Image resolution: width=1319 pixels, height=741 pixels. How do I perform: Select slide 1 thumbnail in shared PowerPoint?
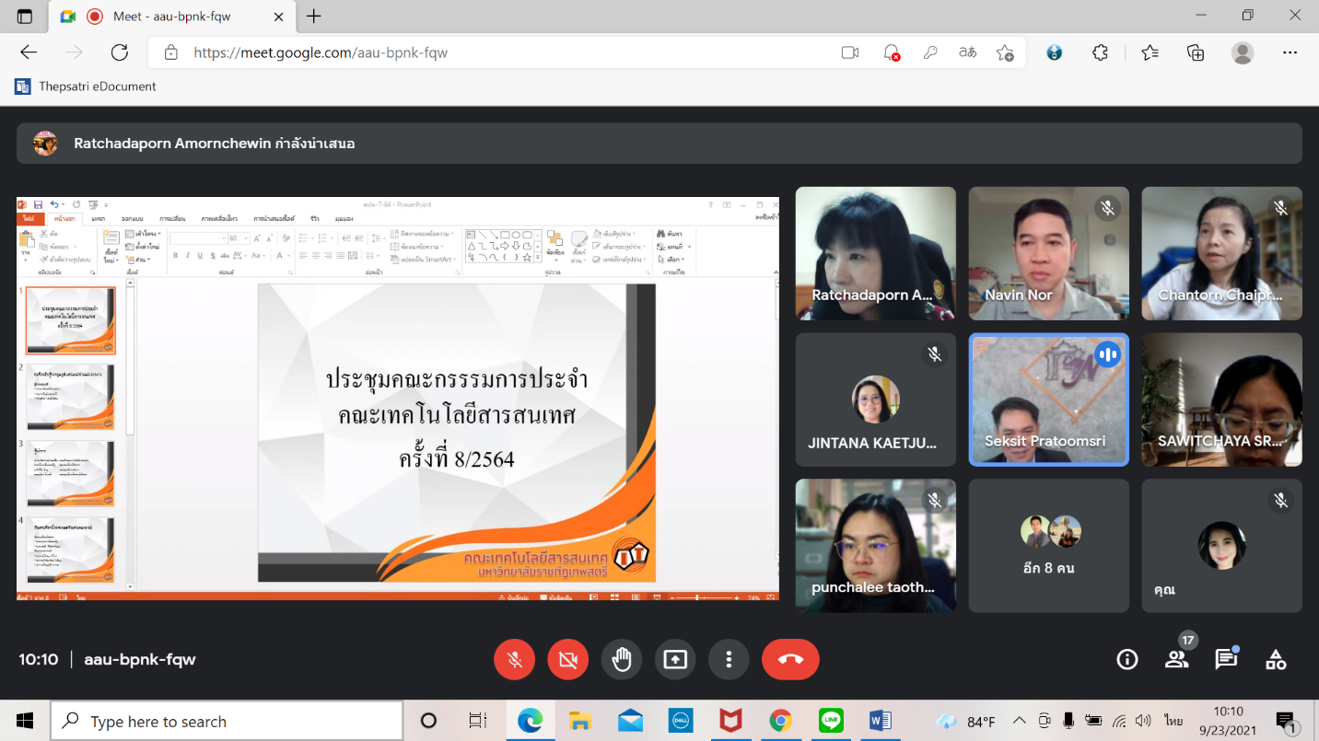[71, 320]
